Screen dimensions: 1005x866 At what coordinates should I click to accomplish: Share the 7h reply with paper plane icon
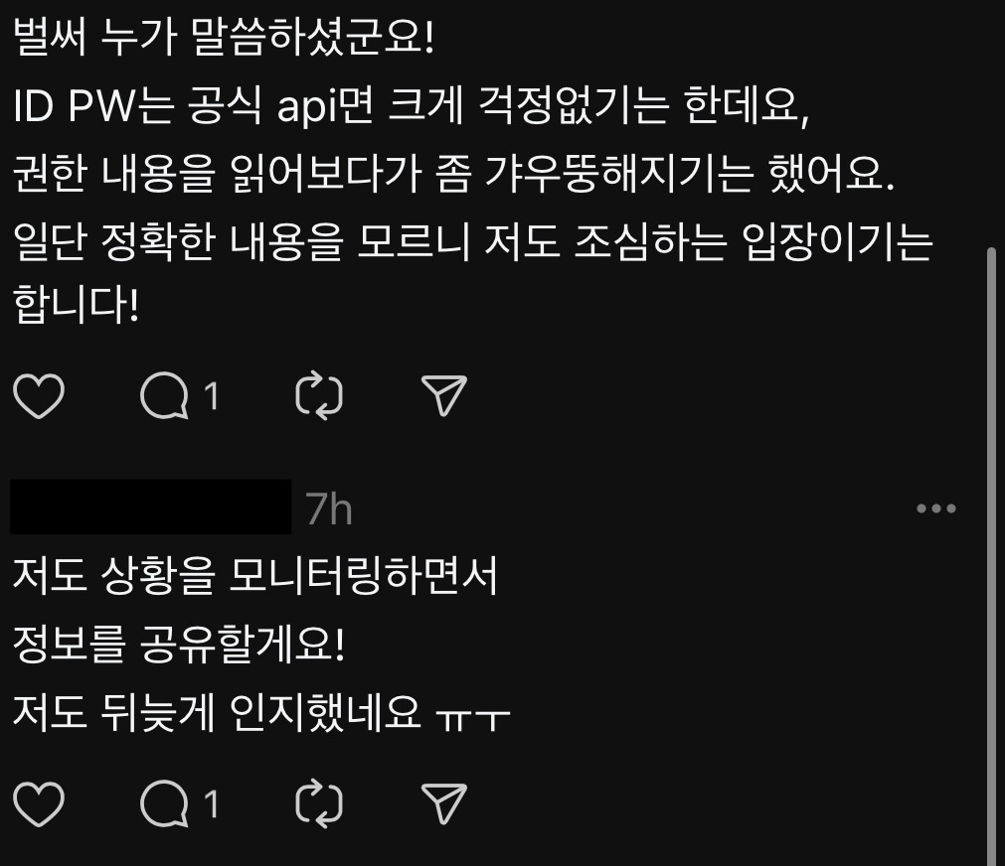pyautogui.click(x=443, y=803)
